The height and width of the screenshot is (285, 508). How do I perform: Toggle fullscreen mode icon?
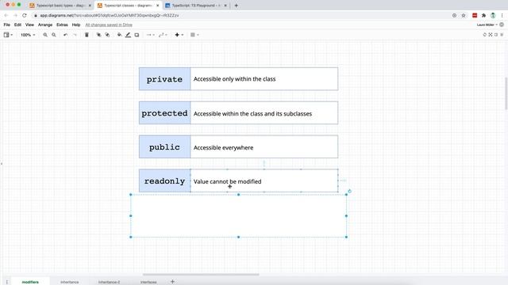pos(491,35)
